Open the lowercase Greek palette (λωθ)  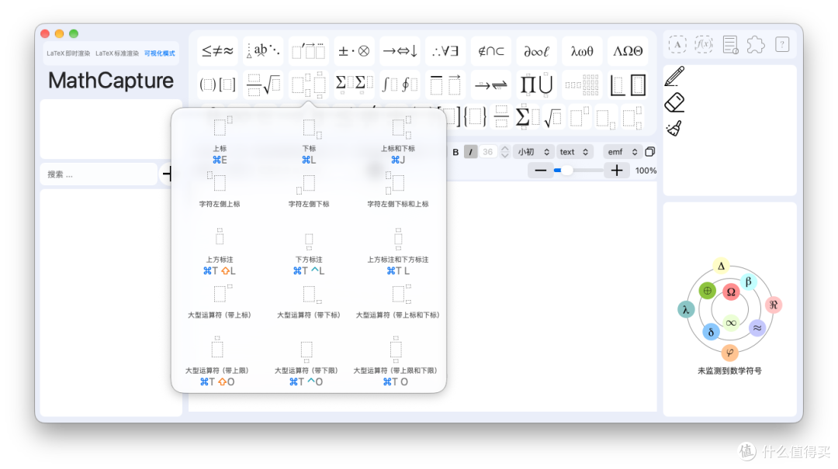click(x=582, y=51)
